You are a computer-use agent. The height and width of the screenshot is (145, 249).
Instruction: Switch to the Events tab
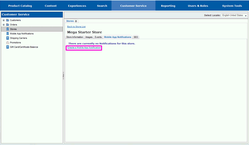click(x=98, y=37)
